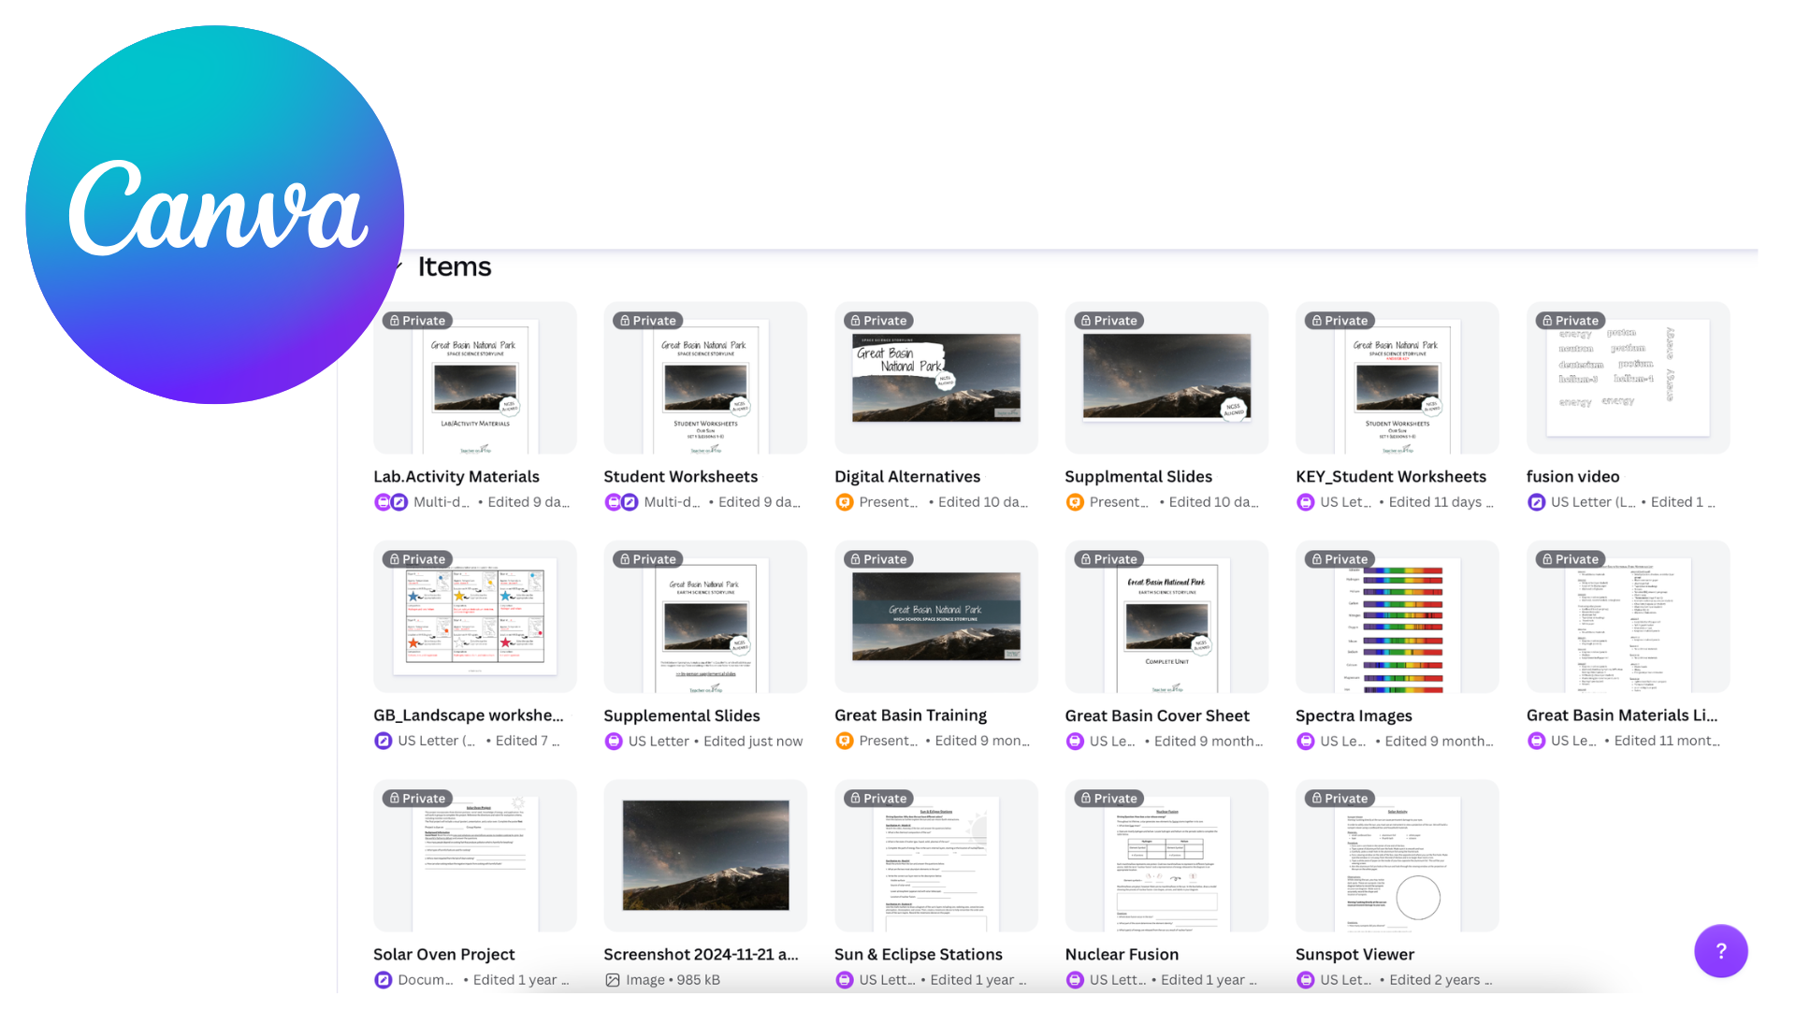Click the Lab.Activity Materials title
1796x1010 pixels.
[456, 477]
